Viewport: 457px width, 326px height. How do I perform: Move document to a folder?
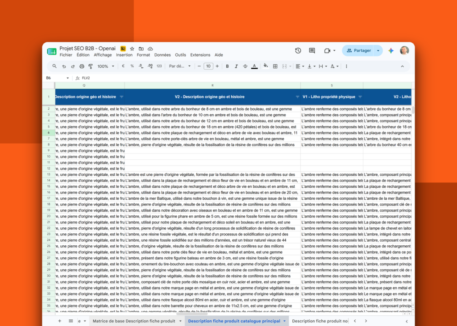[x=141, y=49]
